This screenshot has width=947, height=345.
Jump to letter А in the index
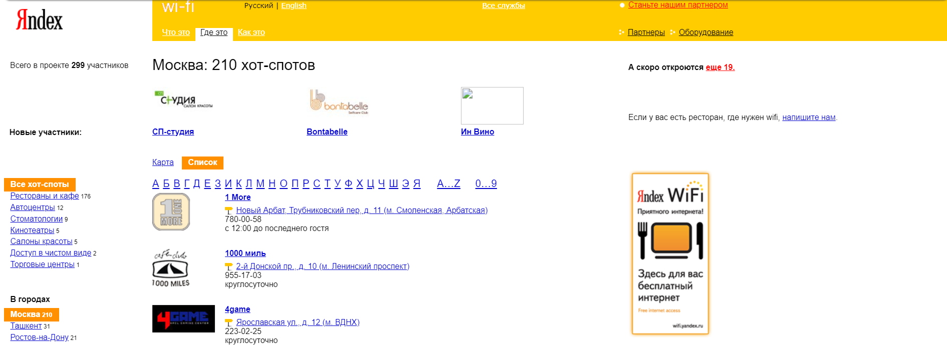coord(156,183)
